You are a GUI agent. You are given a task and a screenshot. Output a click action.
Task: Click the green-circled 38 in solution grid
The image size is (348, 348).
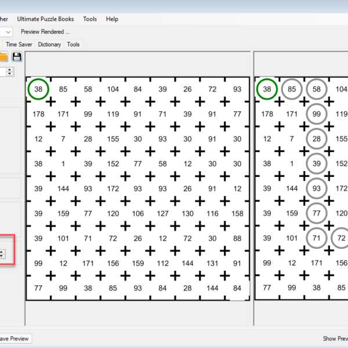click(267, 89)
